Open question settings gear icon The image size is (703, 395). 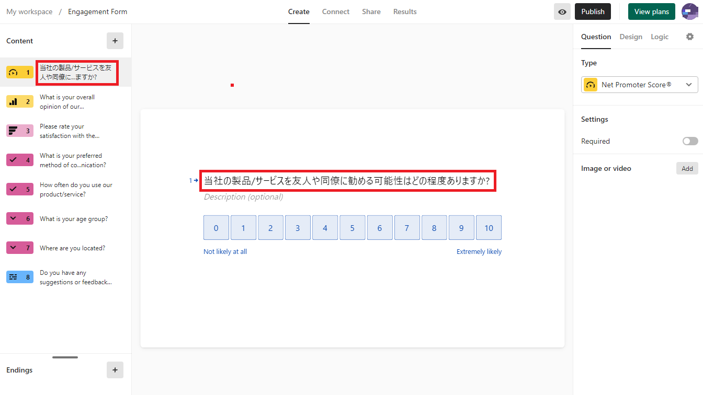click(690, 37)
